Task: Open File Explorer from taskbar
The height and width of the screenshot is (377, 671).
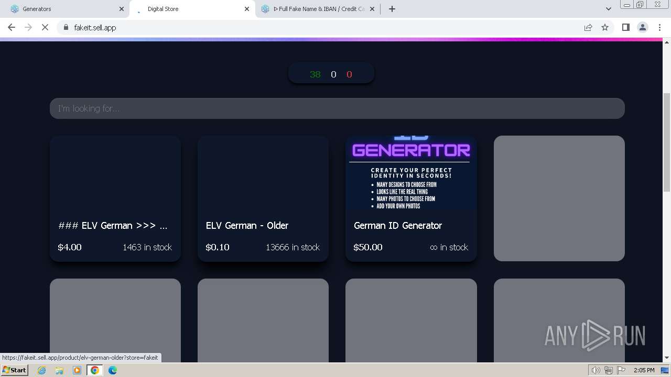Action: [x=59, y=370]
